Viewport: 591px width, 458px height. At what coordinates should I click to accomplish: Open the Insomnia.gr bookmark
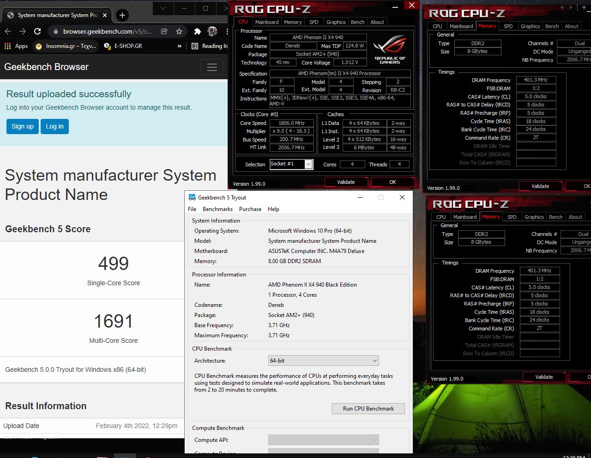[x=66, y=46]
